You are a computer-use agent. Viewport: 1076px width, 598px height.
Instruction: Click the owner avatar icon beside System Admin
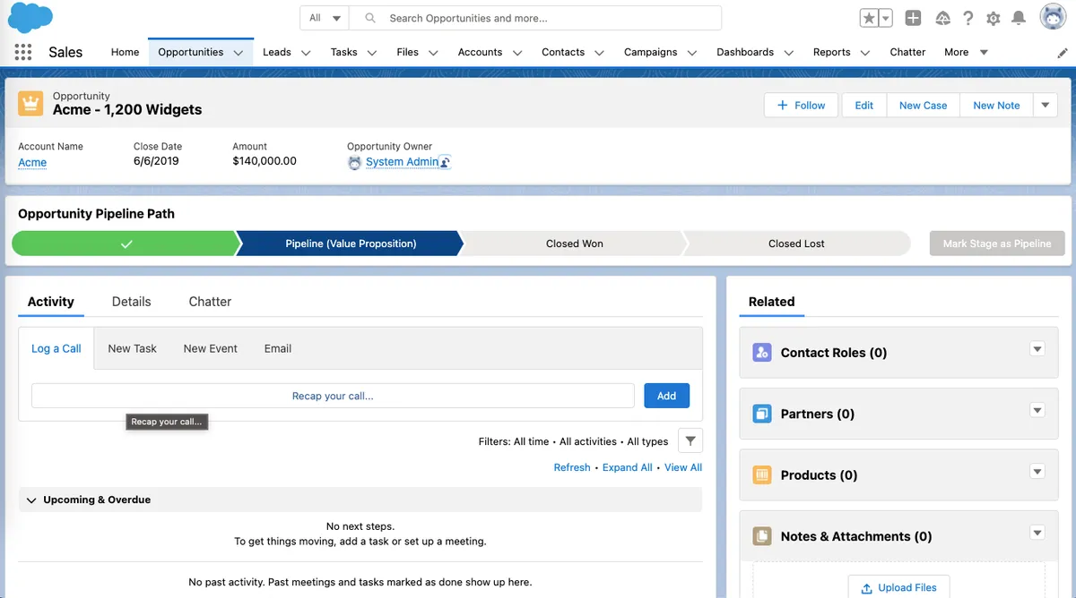click(x=355, y=162)
